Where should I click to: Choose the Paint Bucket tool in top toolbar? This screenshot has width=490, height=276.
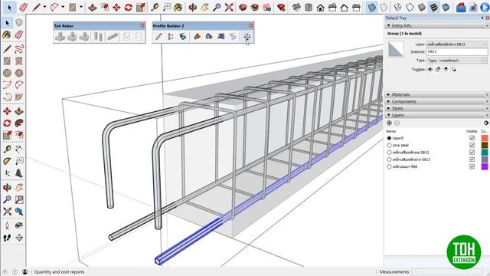tap(178, 7)
